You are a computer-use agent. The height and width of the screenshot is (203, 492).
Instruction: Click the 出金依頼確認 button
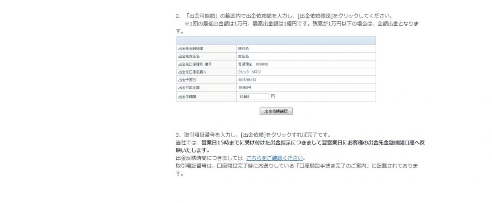click(x=276, y=111)
